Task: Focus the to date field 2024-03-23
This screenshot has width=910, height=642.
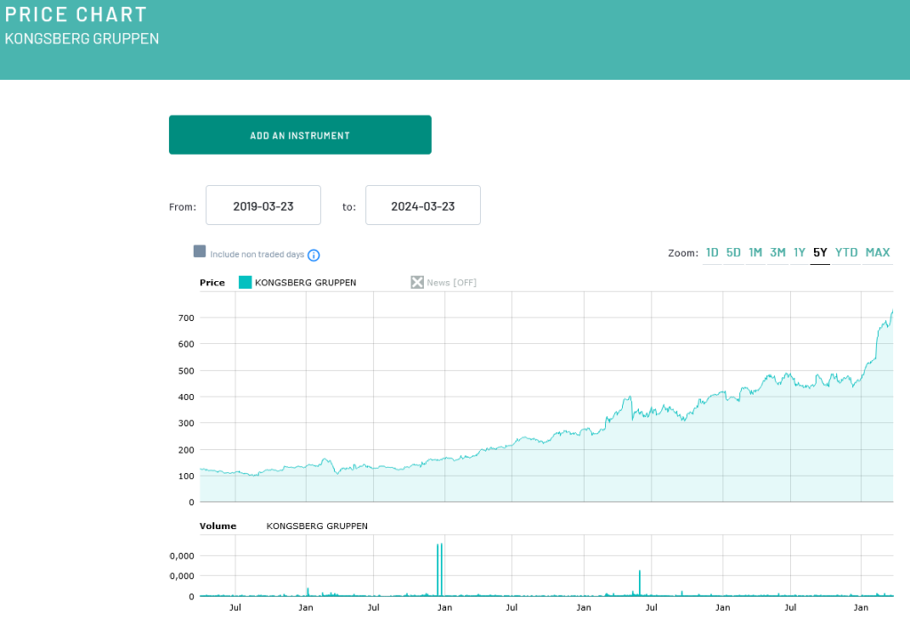Action: pyautogui.click(x=422, y=205)
